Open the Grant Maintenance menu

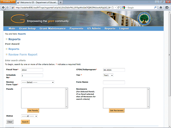click(x=53, y=29)
